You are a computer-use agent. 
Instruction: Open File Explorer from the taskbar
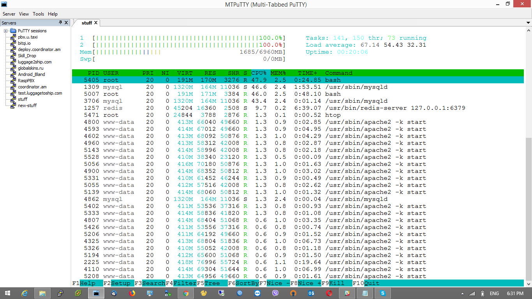(x=42, y=293)
